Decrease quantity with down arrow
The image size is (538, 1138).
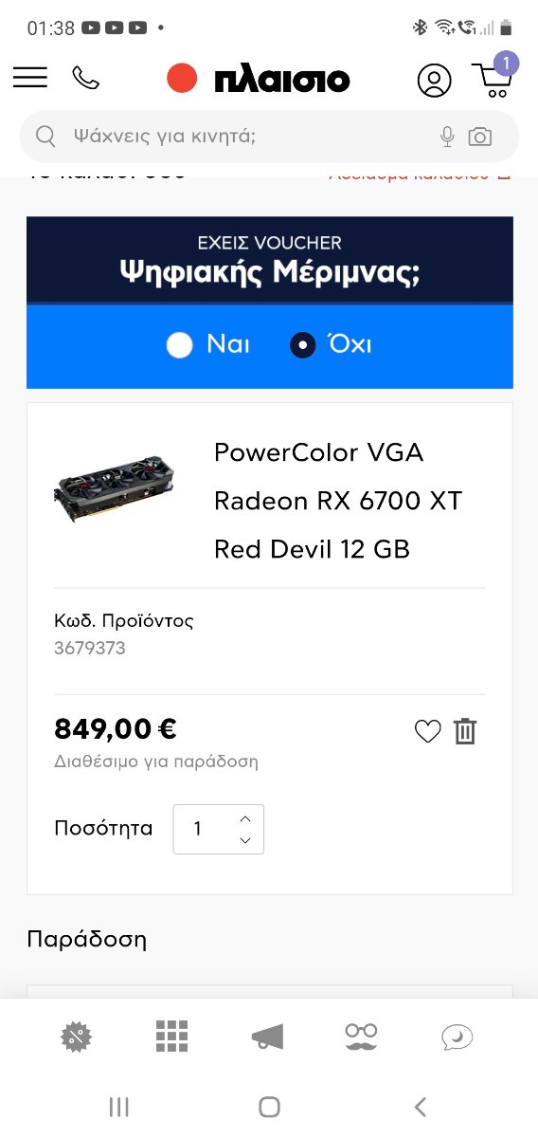pyautogui.click(x=245, y=840)
